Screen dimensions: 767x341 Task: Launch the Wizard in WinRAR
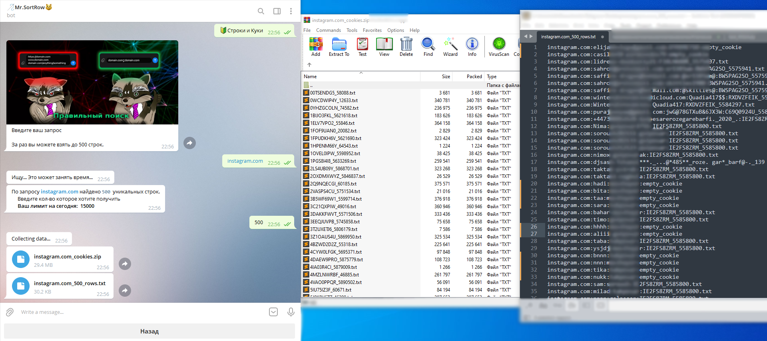pyautogui.click(x=450, y=47)
